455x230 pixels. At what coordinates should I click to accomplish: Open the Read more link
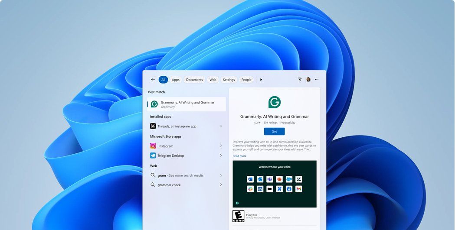point(239,156)
